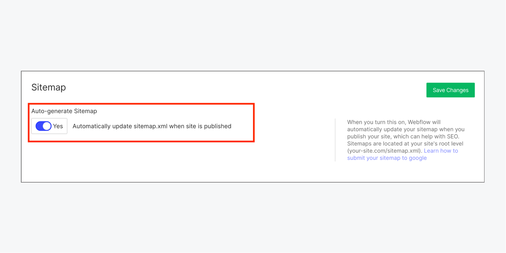Image resolution: width=506 pixels, height=253 pixels.
Task: Click the vertical divider beside help text
Action: tap(335, 140)
